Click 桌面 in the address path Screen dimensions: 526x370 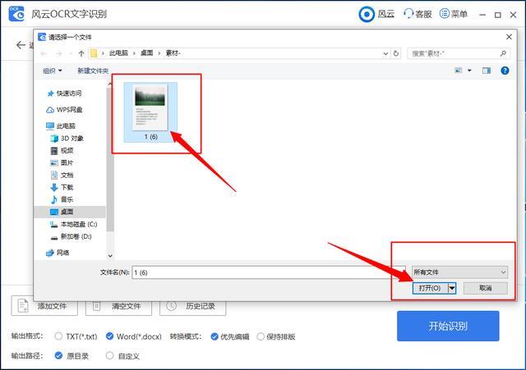[146, 53]
